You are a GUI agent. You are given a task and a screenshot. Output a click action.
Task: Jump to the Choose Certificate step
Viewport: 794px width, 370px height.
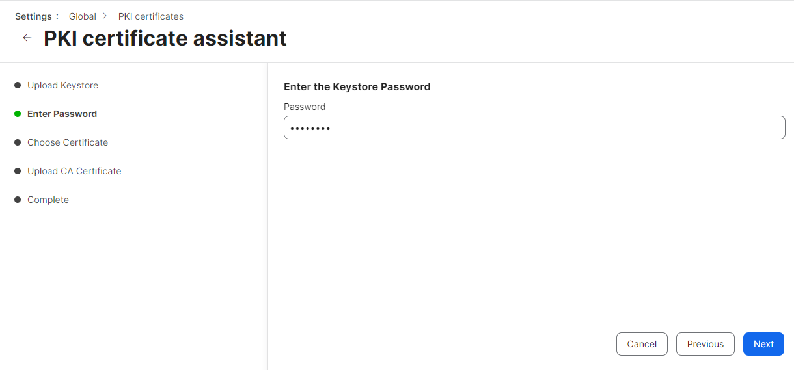click(x=68, y=142)
